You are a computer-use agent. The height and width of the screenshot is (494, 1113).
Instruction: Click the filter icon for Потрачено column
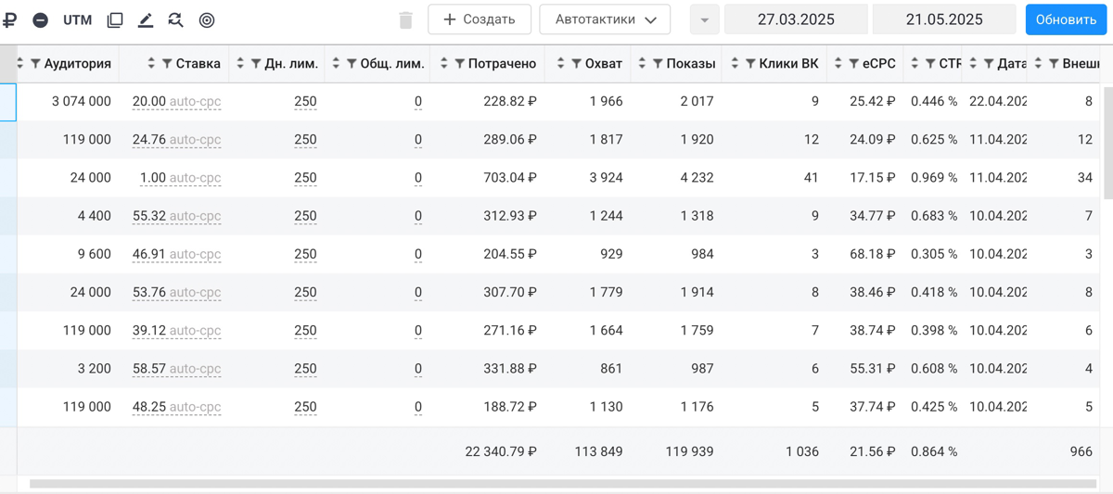[x=460, y=64]
